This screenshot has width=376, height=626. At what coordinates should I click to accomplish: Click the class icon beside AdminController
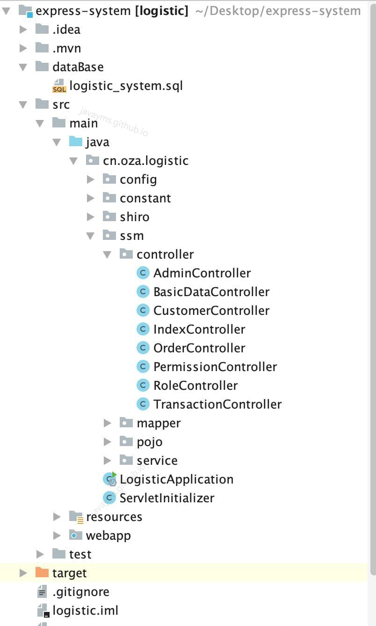pos(143,273)
